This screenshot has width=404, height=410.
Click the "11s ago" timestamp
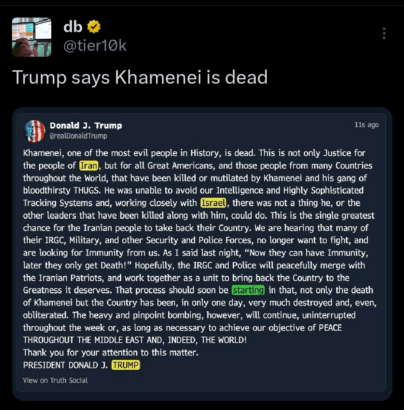366,125
